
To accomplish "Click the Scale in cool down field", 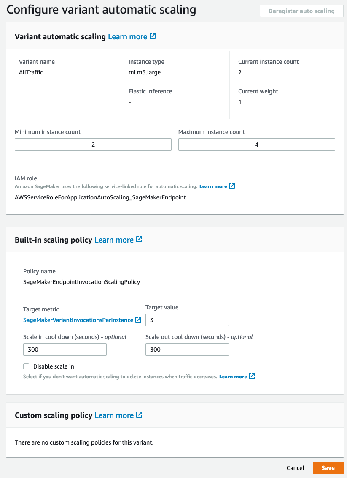I will click(x=65, y=350).
